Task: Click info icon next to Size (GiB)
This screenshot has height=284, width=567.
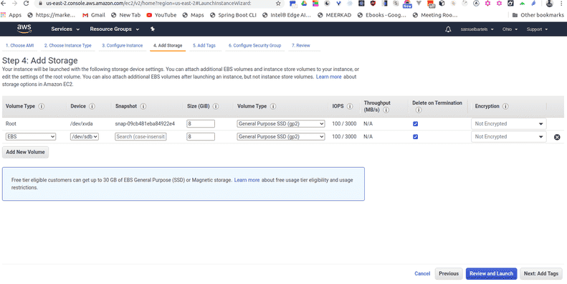Action: [216, 106]
